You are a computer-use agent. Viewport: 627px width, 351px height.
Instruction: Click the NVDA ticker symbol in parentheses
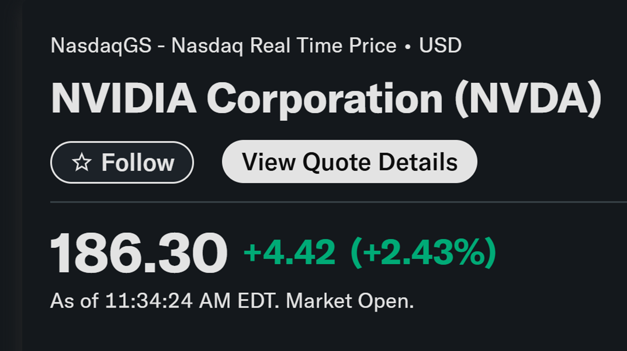point(528,99)
